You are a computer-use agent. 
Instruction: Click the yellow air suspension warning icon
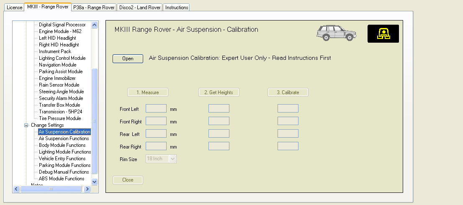pyautogui.click(x=383, y=33)
